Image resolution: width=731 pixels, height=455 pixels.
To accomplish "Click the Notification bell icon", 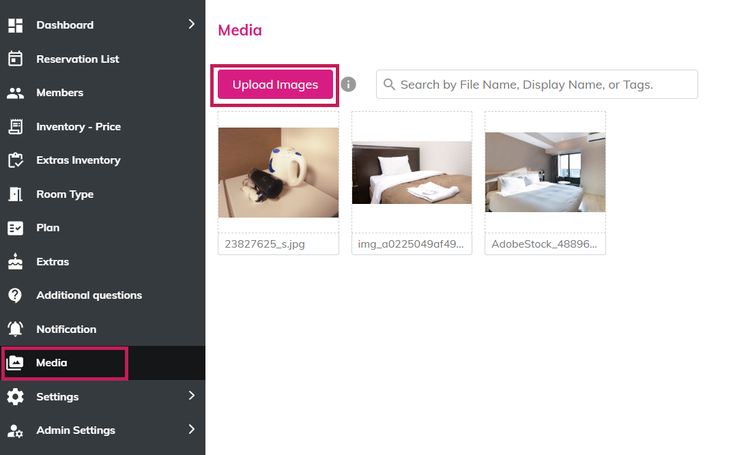I will click(15, 329).
